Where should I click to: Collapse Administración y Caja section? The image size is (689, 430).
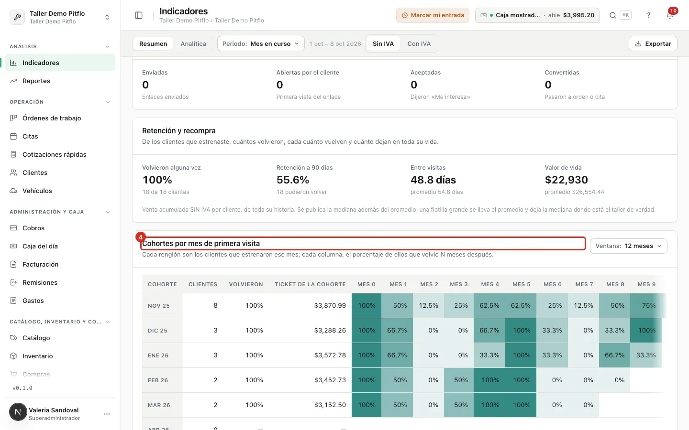pyautogui.click(x=60, y=212)
